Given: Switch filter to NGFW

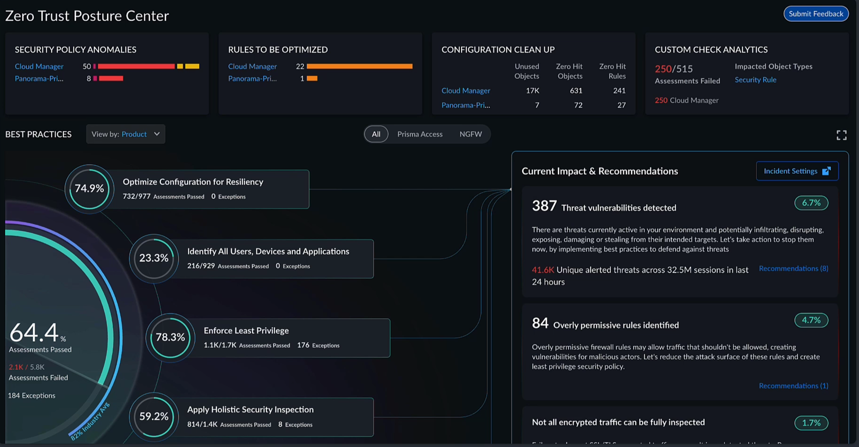Looking at the screenshot, I should point(470,134).
